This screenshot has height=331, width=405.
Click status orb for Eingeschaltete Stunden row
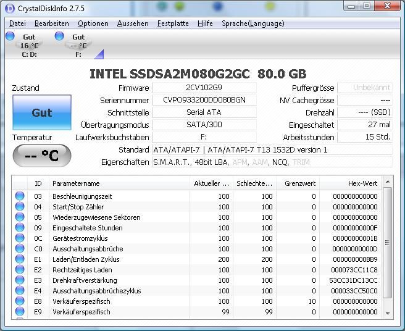click(20, 227)
